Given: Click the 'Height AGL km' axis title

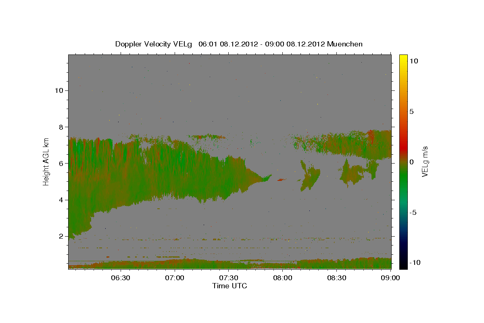Looking at the screenshot, I should [x=46, y=162].
